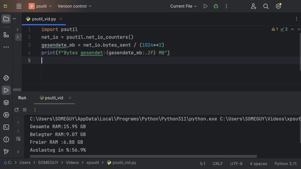The height and width of the screenshot is (169, 301).
Task: Click the C: breadcrumb in status bar
Action: coord(8,163)
